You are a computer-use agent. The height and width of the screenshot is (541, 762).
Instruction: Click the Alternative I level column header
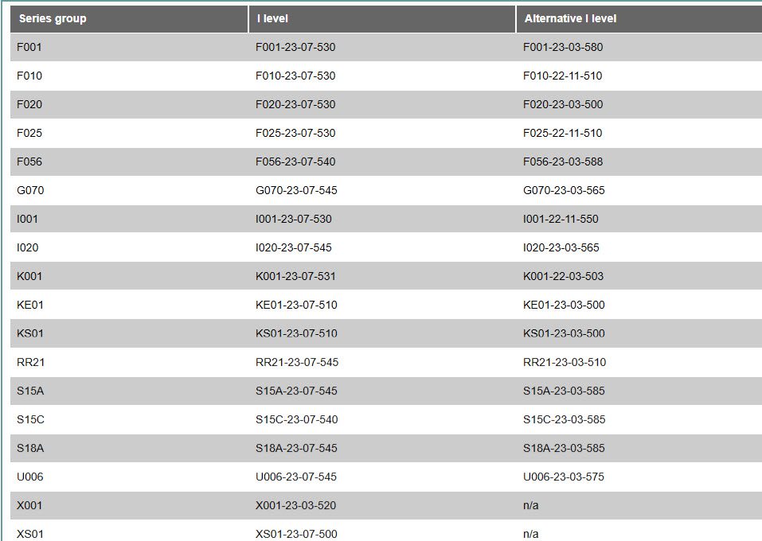coord(639,19)
